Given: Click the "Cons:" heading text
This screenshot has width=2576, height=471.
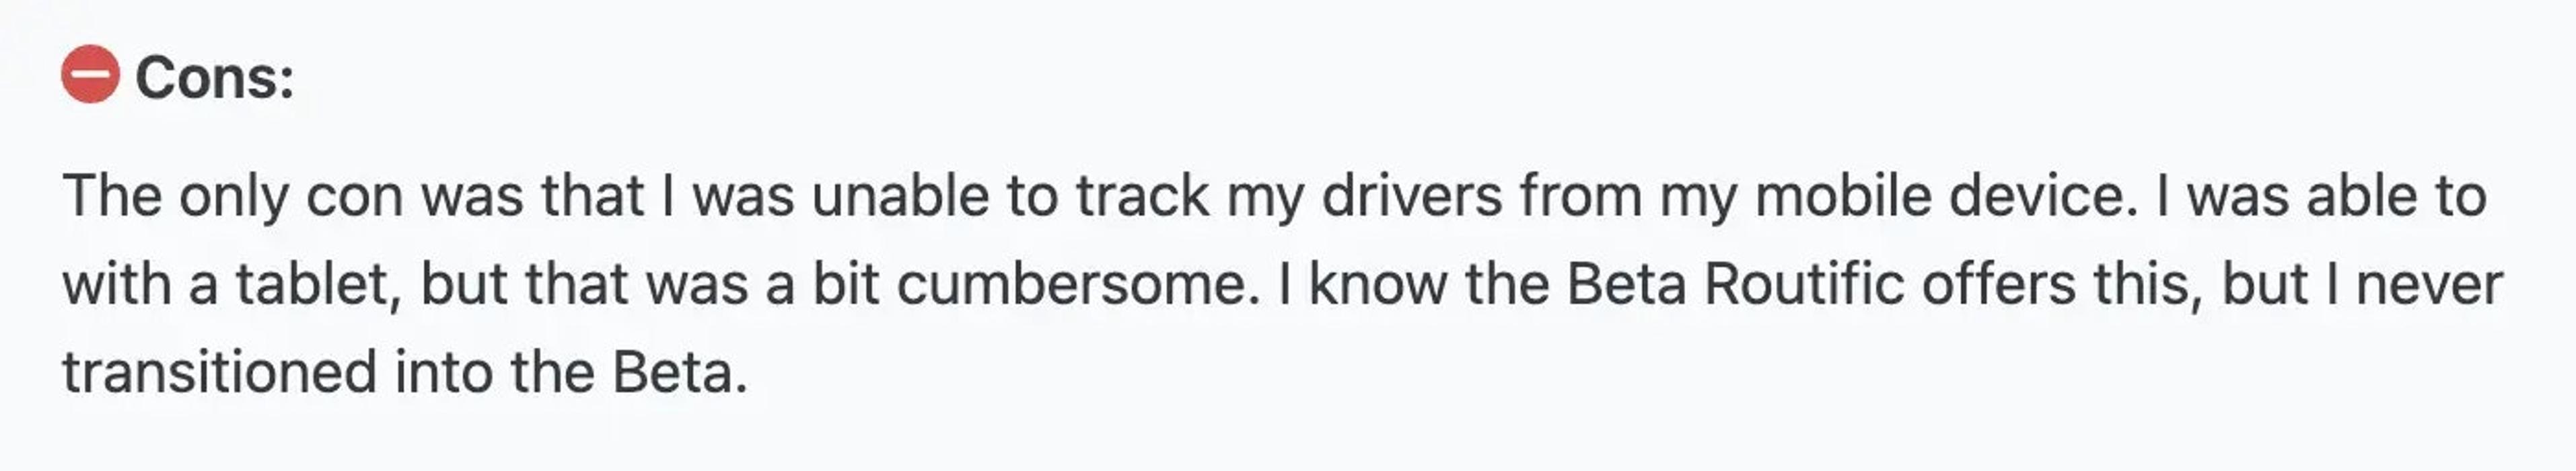Looking at the screenshot, I should pos(214,78).
